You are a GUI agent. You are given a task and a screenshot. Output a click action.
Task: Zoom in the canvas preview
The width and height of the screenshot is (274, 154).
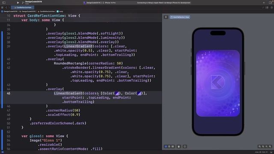(270, 146)
